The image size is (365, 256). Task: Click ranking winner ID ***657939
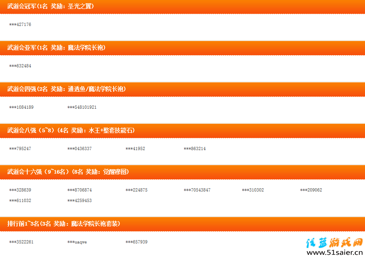[136, 242]
